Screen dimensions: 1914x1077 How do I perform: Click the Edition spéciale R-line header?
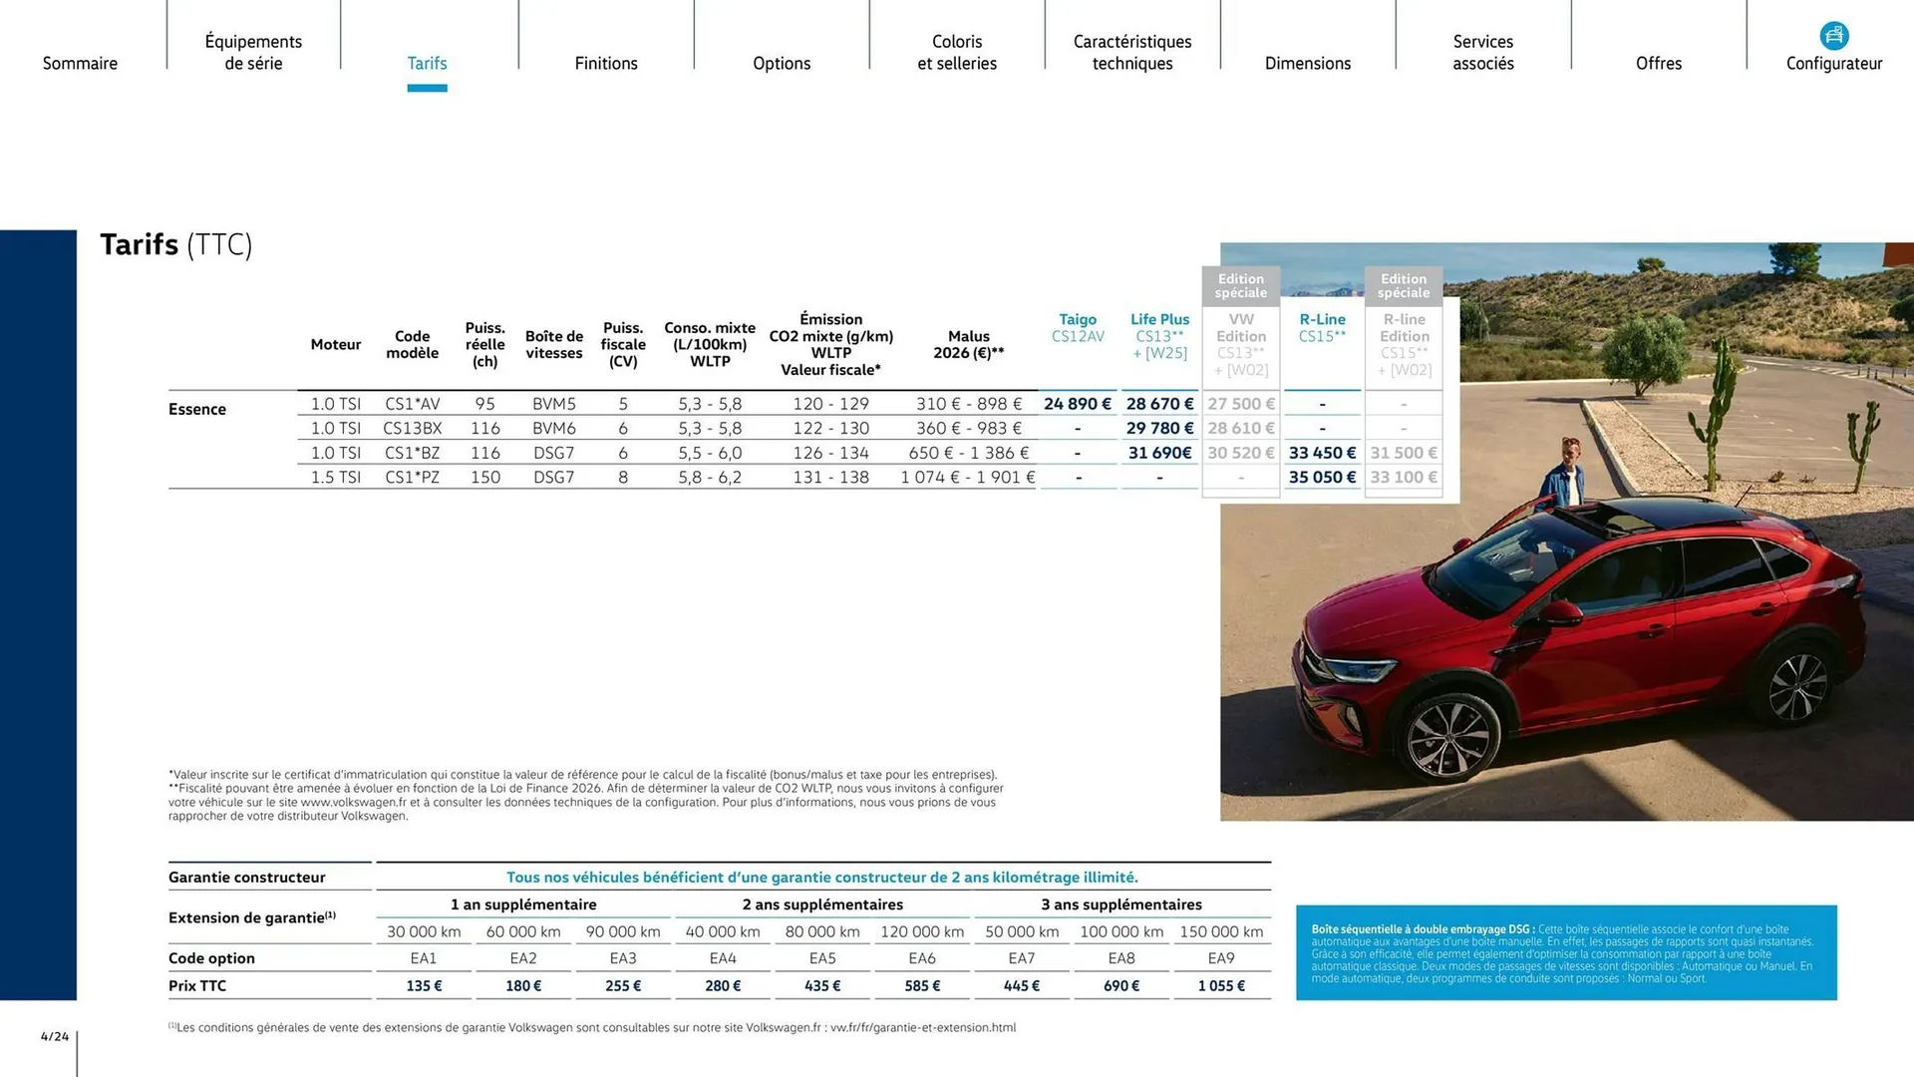point(1404,285)
